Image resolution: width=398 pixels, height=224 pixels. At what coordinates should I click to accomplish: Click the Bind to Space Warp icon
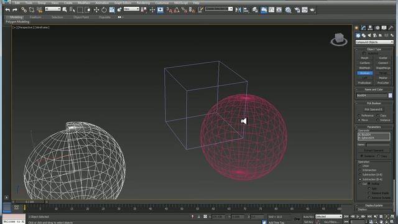[x=39, y=10]
